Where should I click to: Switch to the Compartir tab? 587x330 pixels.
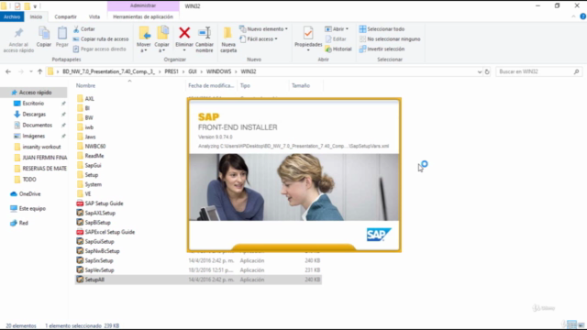[x=65, y=16]
